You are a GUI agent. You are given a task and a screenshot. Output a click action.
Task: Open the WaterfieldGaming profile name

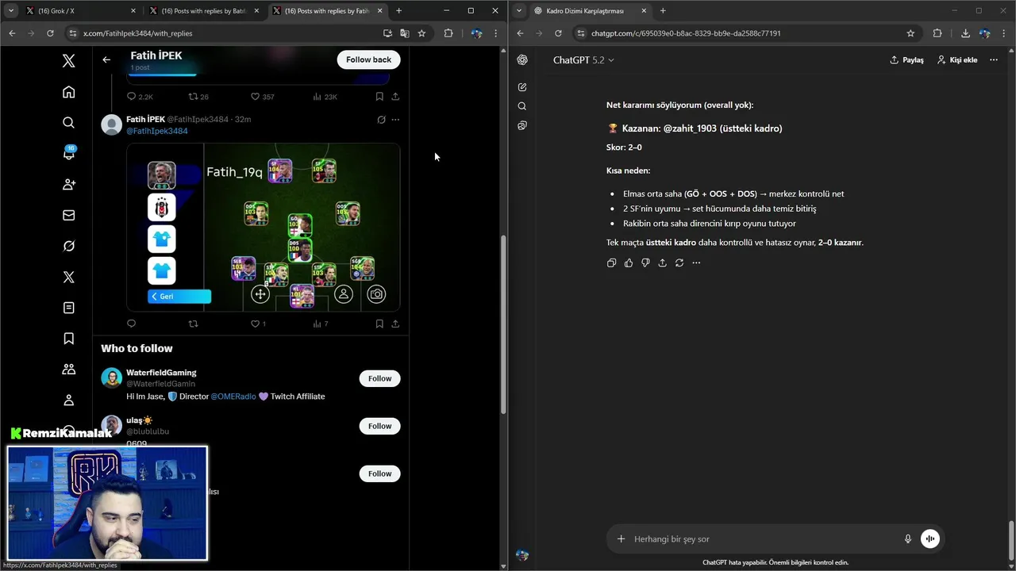click(161, 373)
